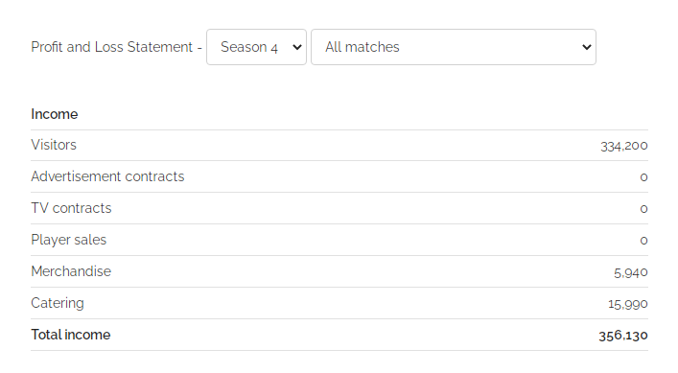Click the Merchandise amount 5,940

pyautogui.click(x=631, y=272)
